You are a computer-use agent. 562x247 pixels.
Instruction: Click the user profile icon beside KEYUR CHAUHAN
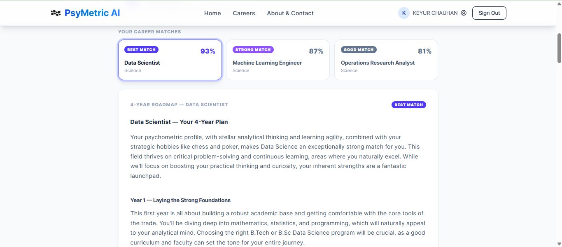[464, 13]
